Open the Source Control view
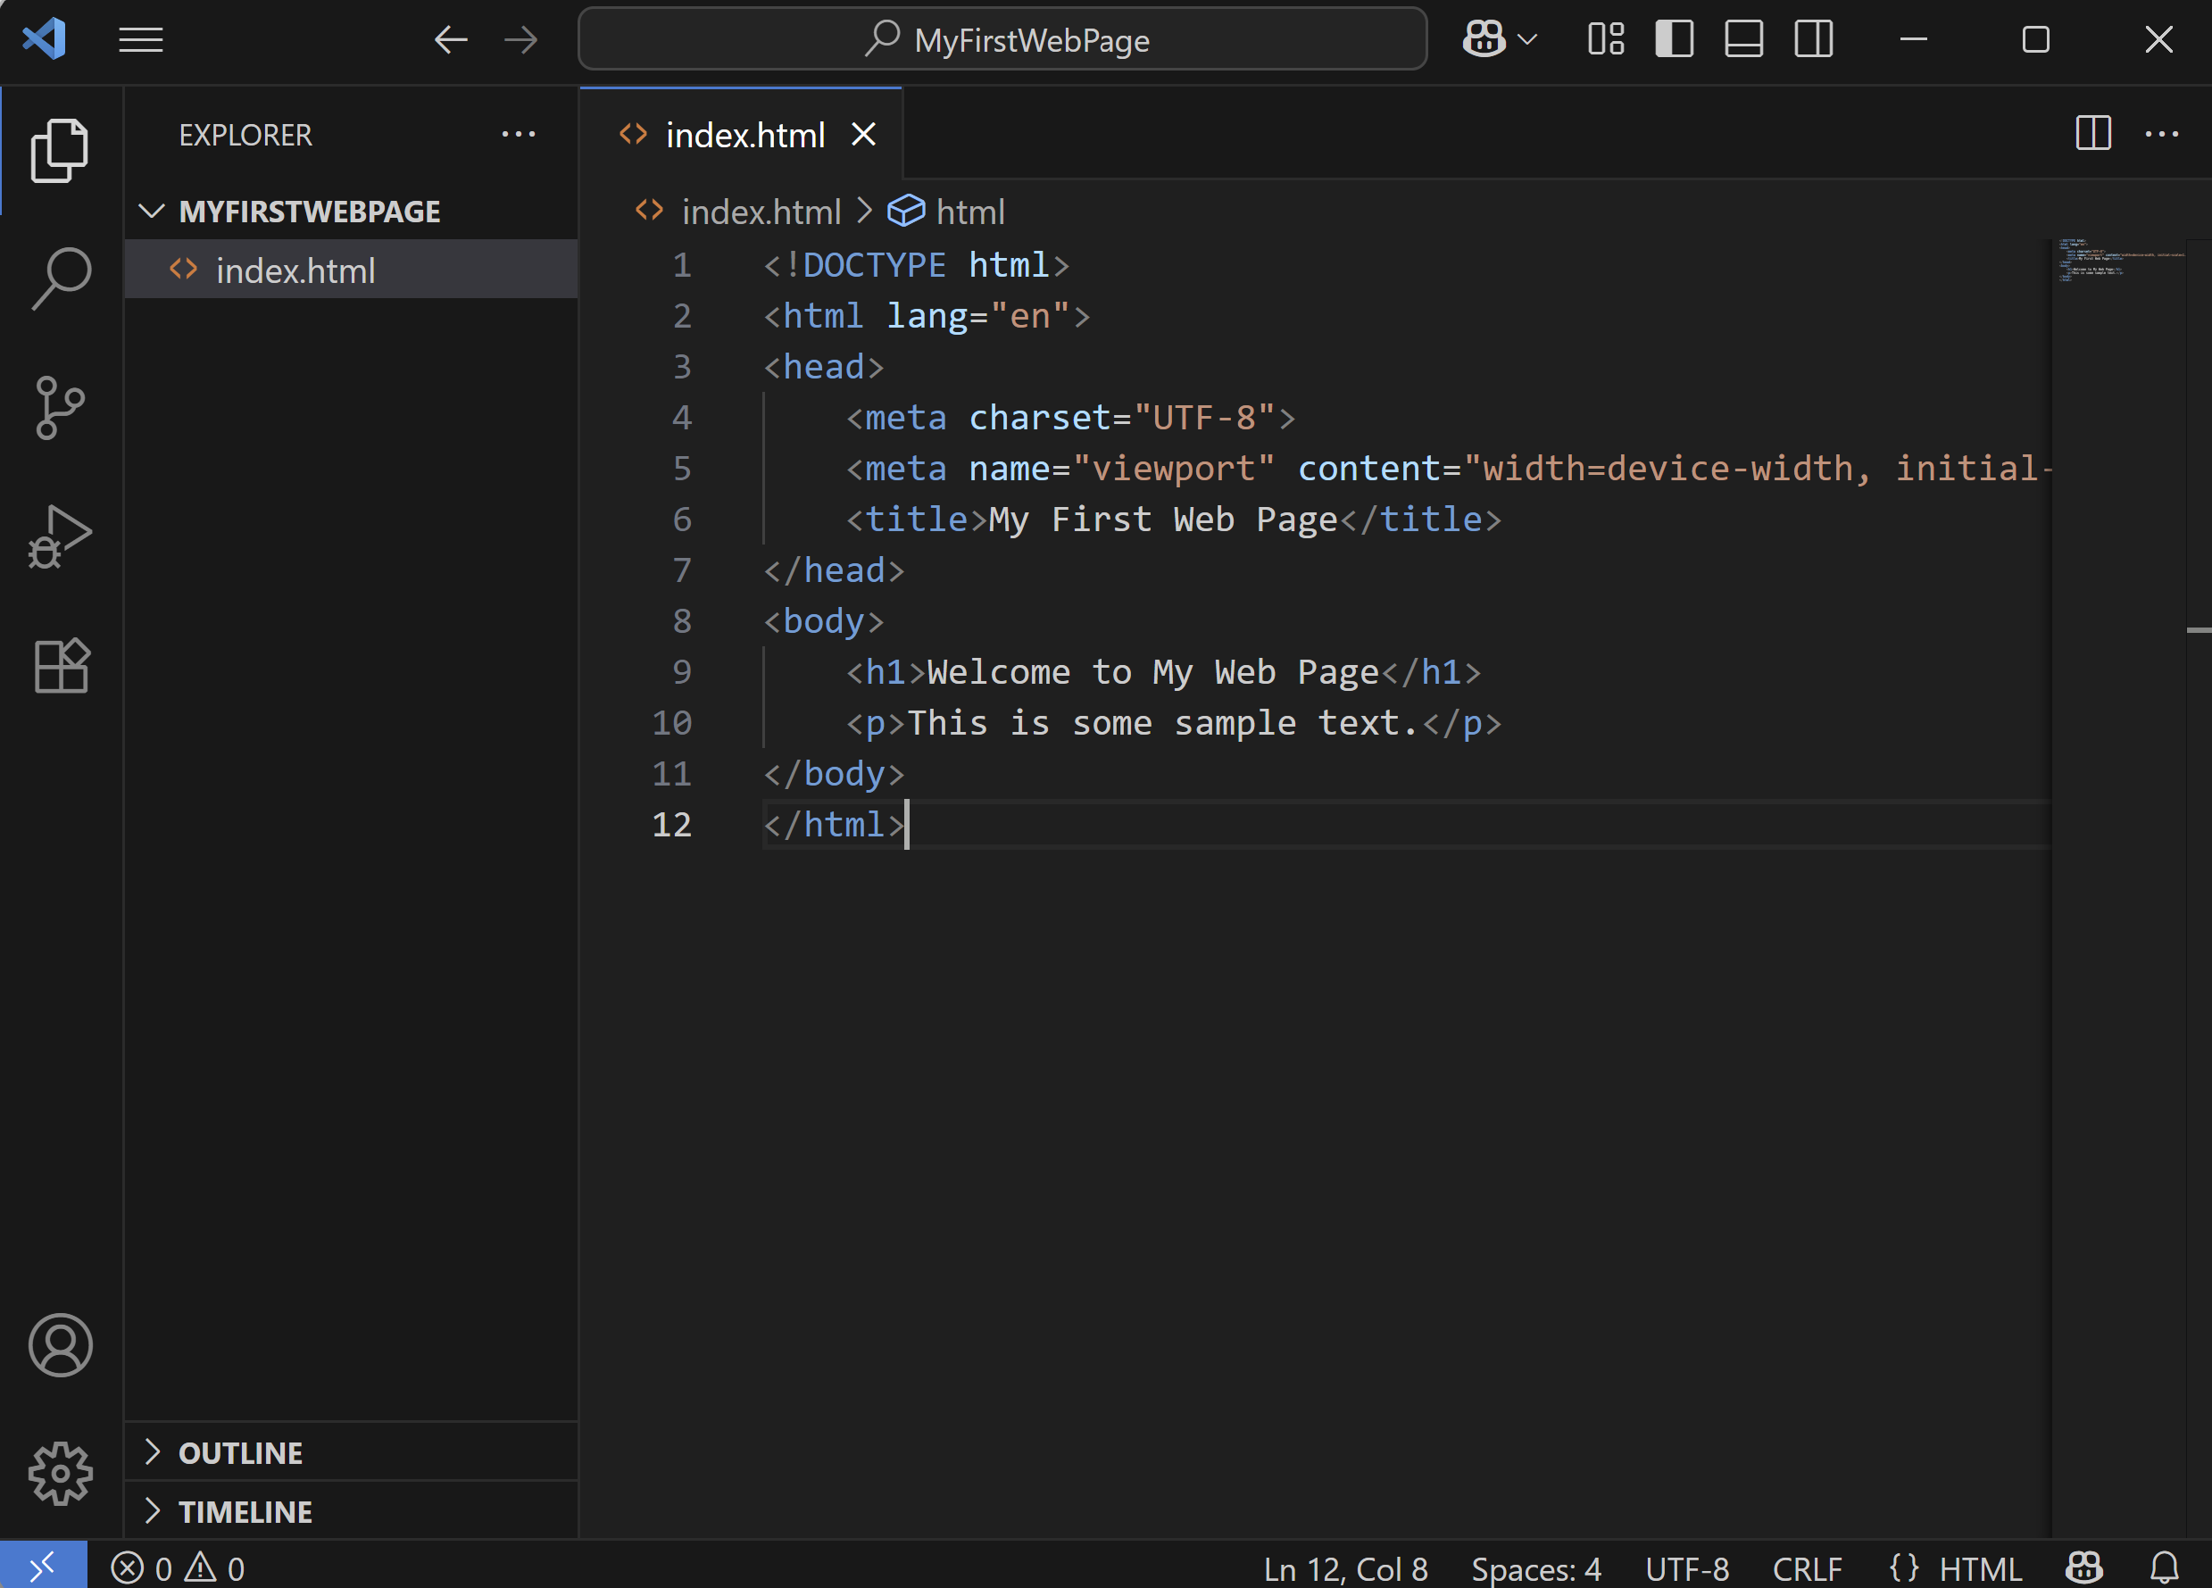Viewport: 2212px width, 1588px height. [x=61, y=408]
